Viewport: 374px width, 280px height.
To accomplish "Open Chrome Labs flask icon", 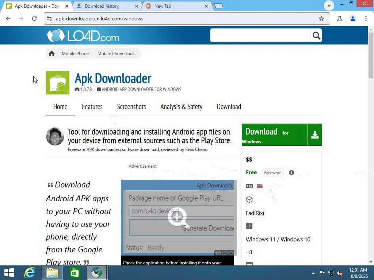I will pos(340,19).
